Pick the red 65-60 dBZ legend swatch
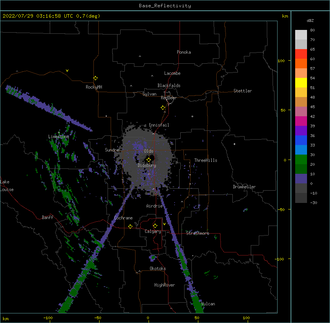This screenshot has width=330, height=323. pyautogui.click(x=301, y=54)
